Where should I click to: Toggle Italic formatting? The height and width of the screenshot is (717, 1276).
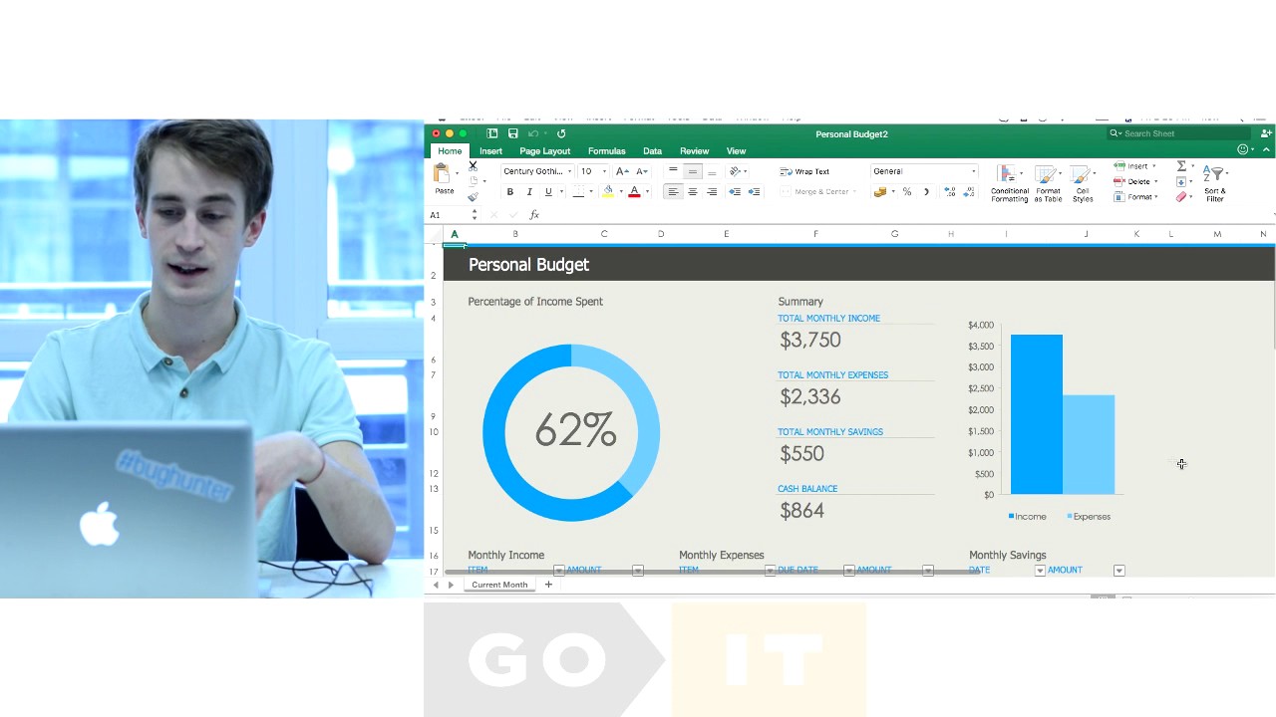(x=528, y=191)
